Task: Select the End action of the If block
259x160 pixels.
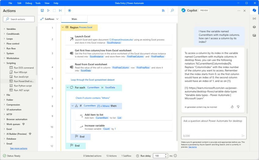Action: [80, 137]
